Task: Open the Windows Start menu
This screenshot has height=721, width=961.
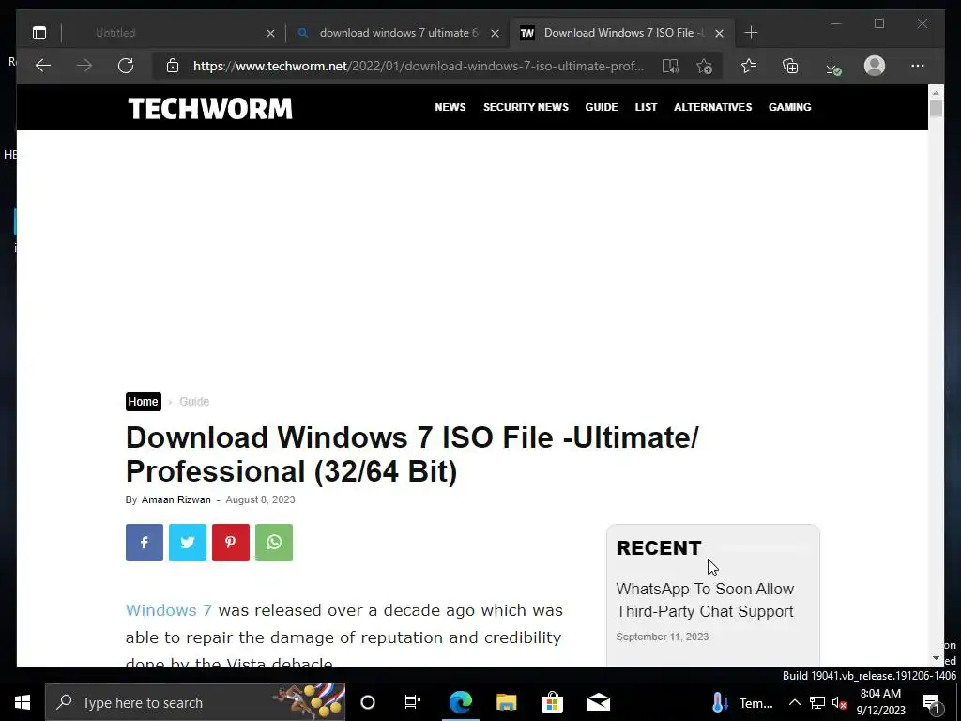Action: click(23, 702)
